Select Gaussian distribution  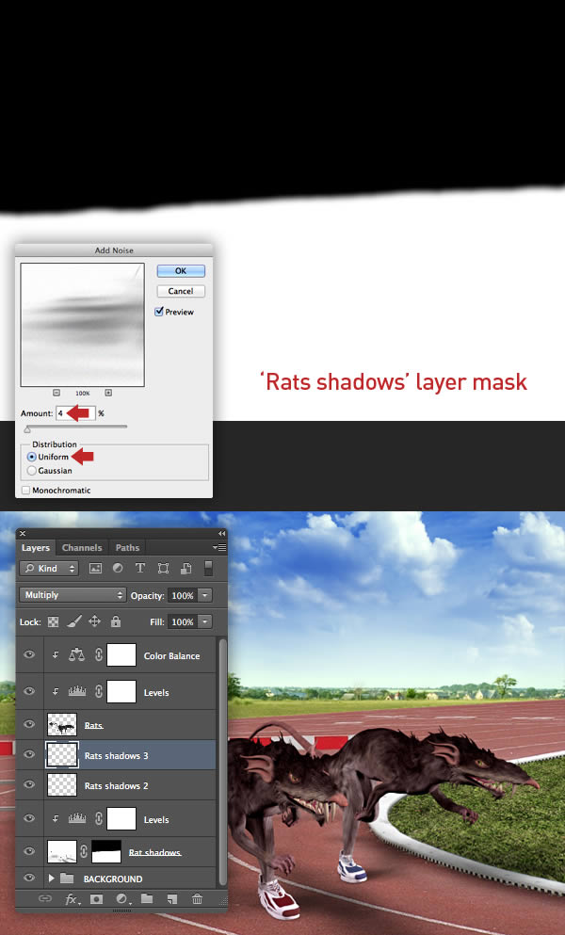(x=32, y=471)
